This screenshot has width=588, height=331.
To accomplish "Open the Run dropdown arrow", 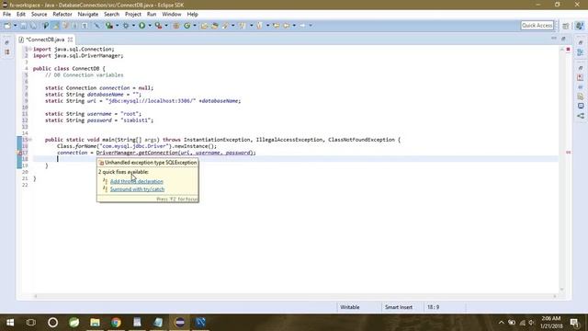I will (x=150, y=26).
